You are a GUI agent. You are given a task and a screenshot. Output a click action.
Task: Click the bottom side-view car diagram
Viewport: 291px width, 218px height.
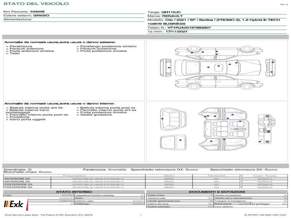tap(219, 82)
